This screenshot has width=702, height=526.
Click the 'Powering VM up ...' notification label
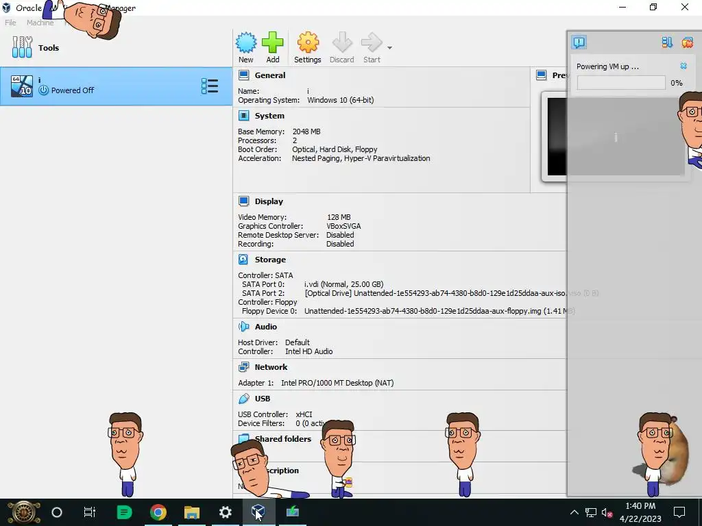607,66
